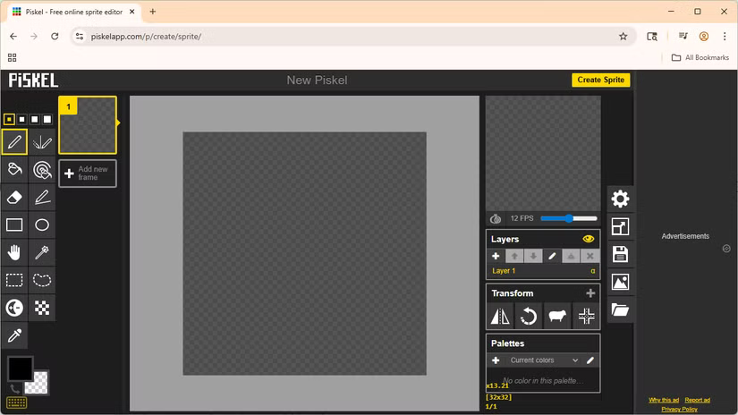Open the Current colors palette dropdown
This screenshot has width=738, height=415.
coord(544,360)
